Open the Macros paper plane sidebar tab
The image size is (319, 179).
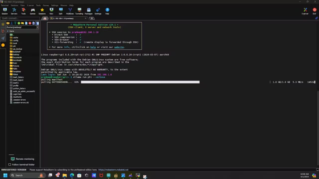[3, 38]
